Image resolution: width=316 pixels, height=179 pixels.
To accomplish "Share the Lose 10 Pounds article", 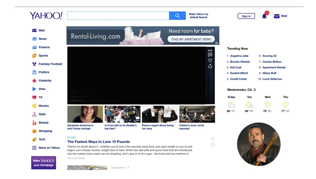I will [213, 144].
